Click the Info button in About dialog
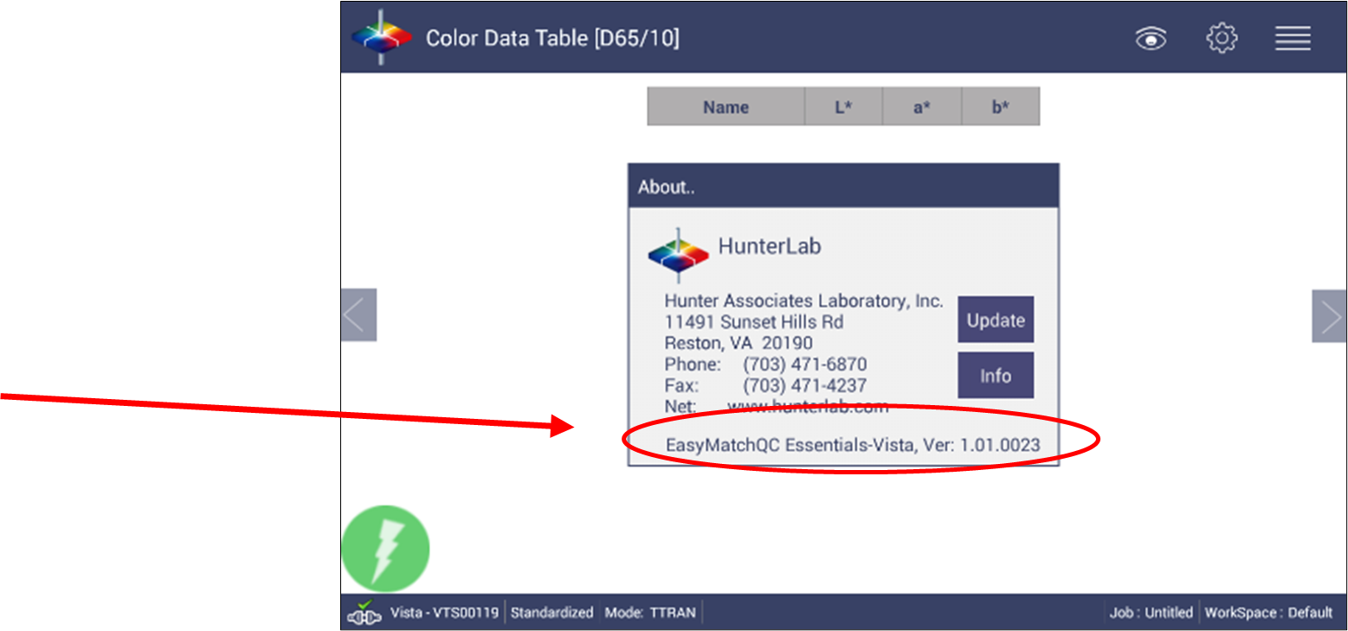This screenshot has height=631, width=1348. tap(996, 376)
